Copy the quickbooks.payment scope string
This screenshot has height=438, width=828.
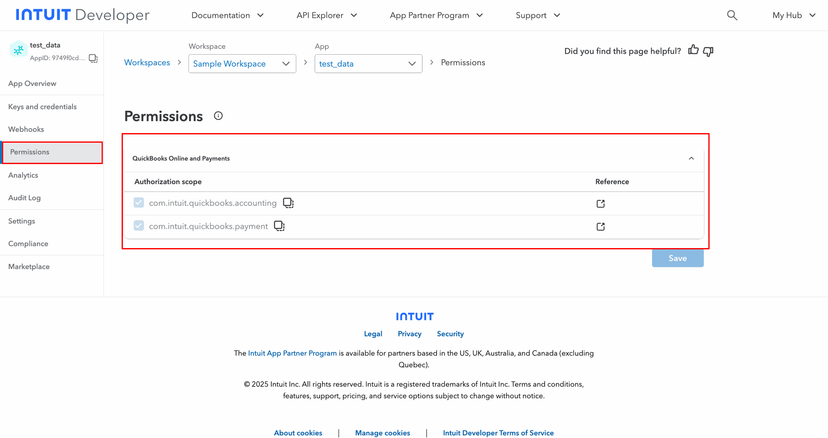pyautogui.click(x=279, y=226)
